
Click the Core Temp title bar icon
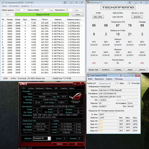tap(88, 75)
